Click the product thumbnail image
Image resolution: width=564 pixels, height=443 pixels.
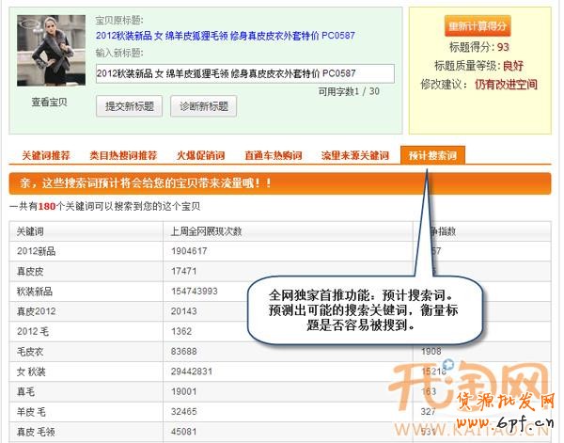tap(50, 53)
